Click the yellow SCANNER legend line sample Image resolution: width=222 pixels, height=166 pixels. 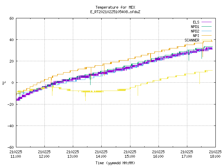pyautogui.click(x=206, y=40)
